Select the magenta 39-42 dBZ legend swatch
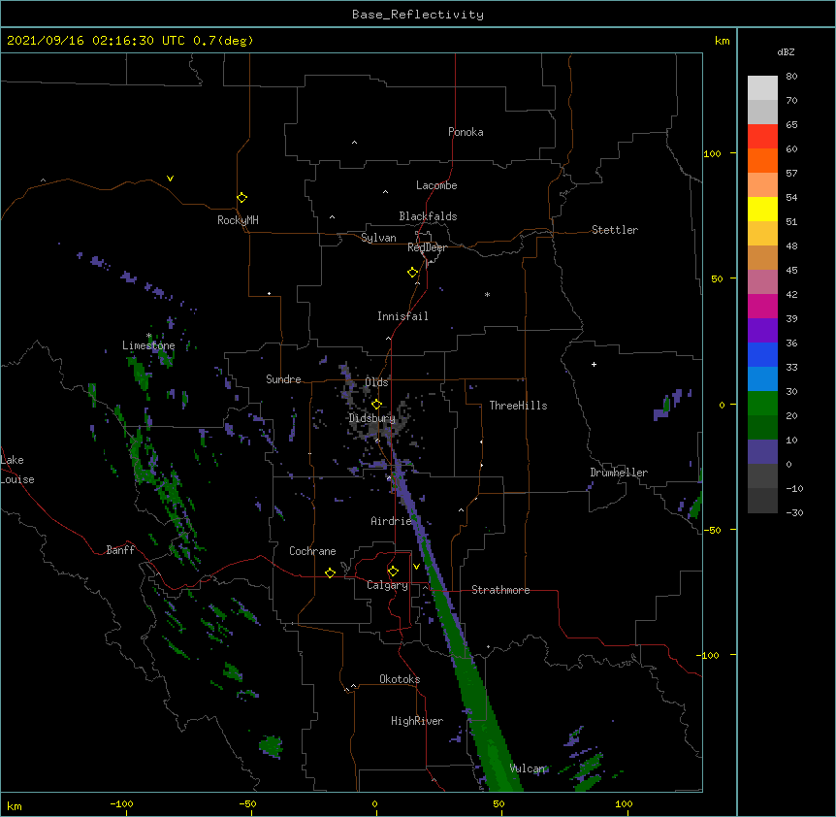 click(x=762, y=306)
